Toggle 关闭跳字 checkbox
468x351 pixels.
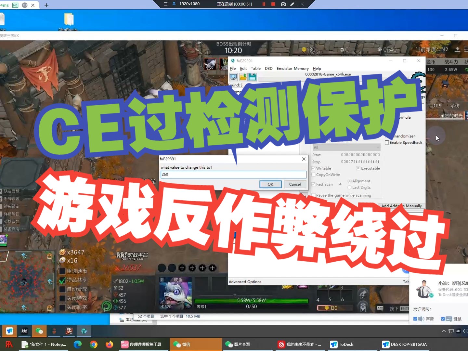click(62, 307)
